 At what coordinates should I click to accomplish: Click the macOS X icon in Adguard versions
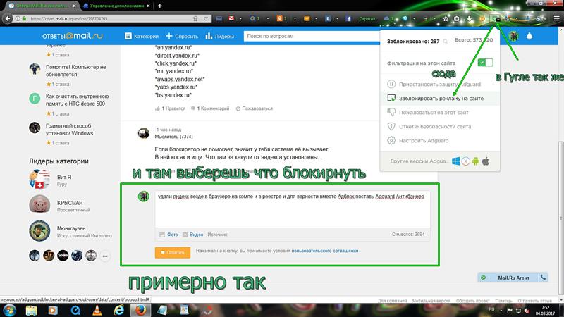[466, 161]
